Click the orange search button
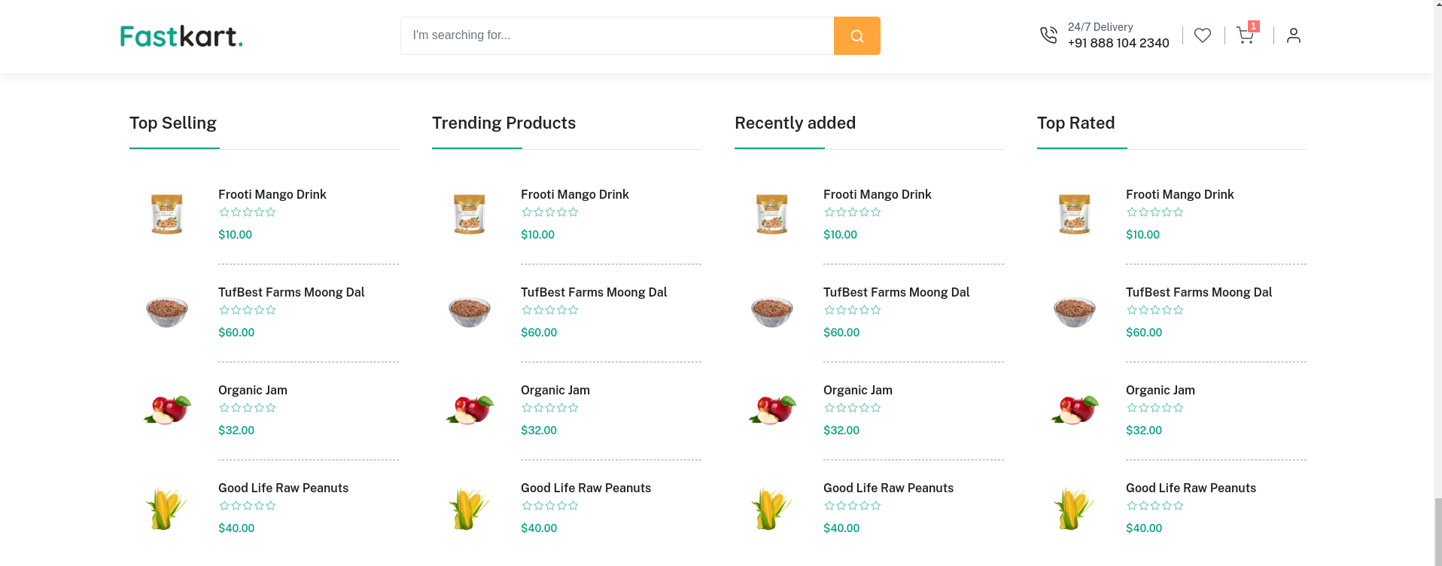Image resolution: width=1442 pixels, height=566 pixels. coord(856,36)
